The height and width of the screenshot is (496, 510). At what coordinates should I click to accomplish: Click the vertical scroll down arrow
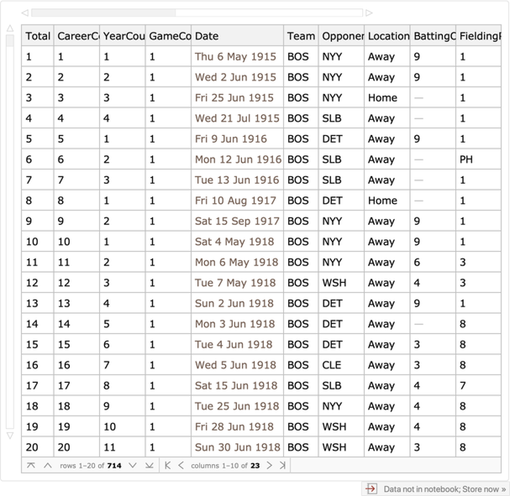pos(10,436)
